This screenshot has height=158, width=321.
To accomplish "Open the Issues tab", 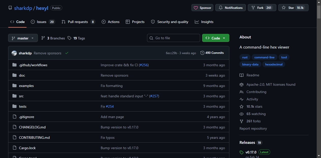I will coord(43,22).
